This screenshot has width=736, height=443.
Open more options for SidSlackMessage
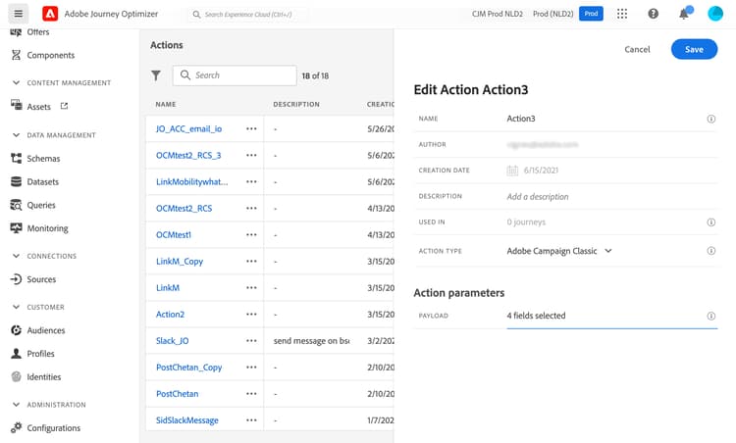coord(251,420)
